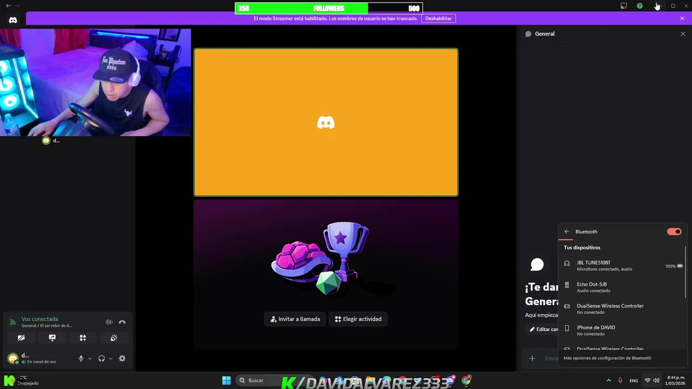The height and width of the screenshot is (389, 692).
Task: Click Invitar a llamada button
Action: tap(295, 319)
